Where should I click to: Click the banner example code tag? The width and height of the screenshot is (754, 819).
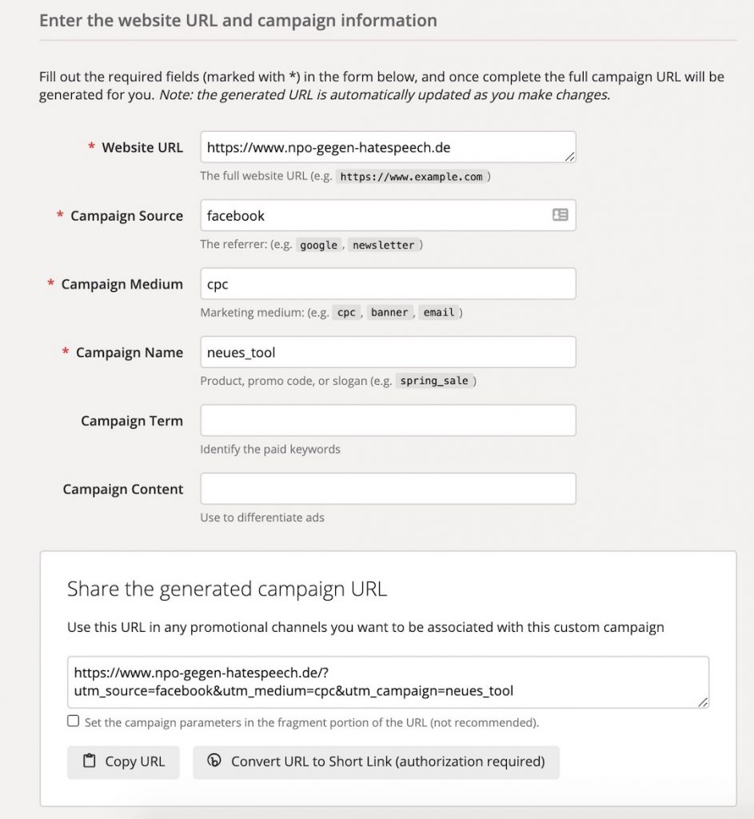pos(389,313)
